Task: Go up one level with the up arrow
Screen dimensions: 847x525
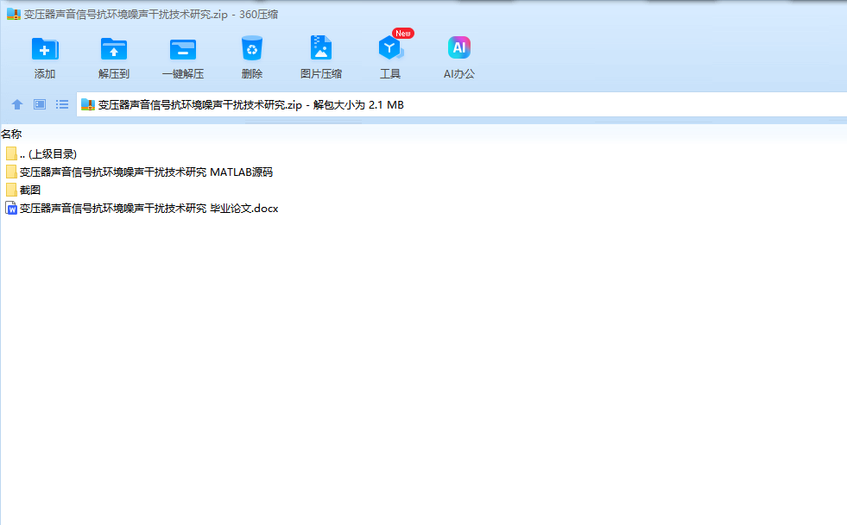Action: 17,104
